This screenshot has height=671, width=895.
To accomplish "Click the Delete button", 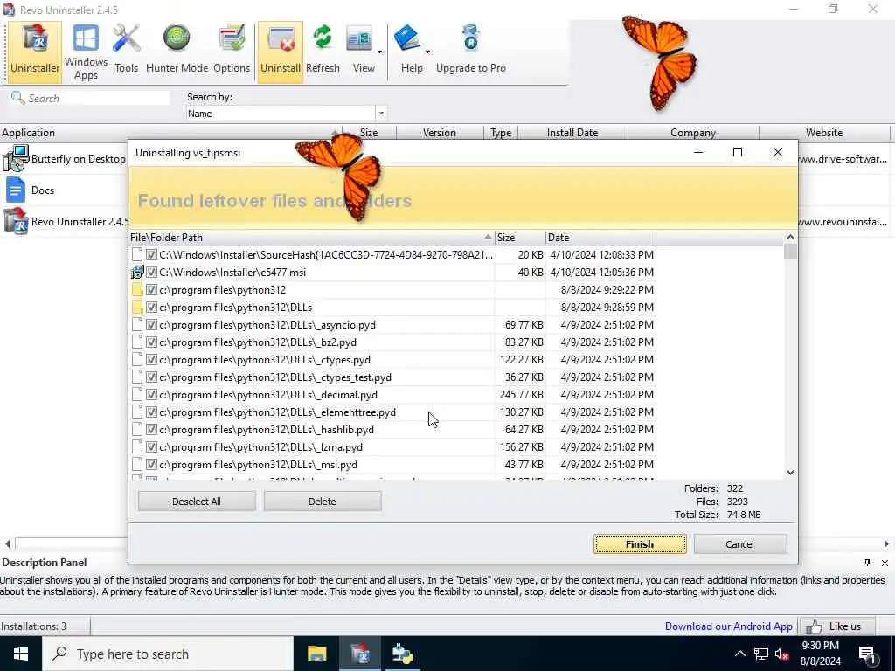I will click(x=323, y=502).
